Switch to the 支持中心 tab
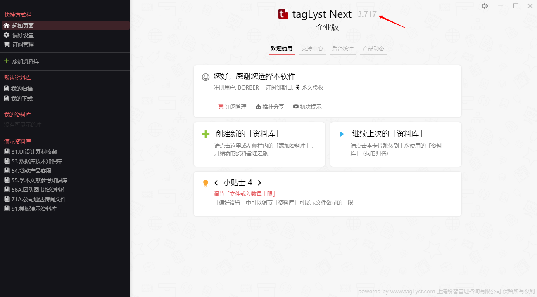Screen dimensions: 537x297 (312, 49)
